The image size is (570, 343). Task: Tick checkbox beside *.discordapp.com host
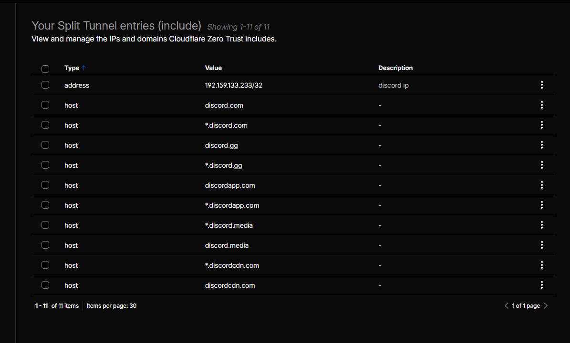(45, 205)
